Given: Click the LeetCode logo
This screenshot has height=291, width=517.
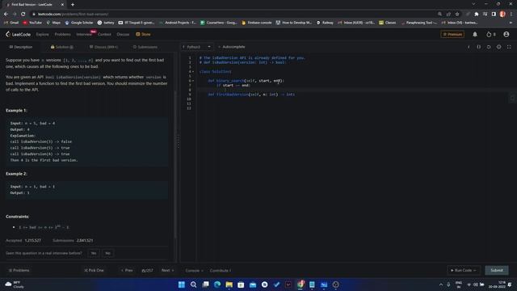Looking at the screenshot, I should click(x=18, y=34).
